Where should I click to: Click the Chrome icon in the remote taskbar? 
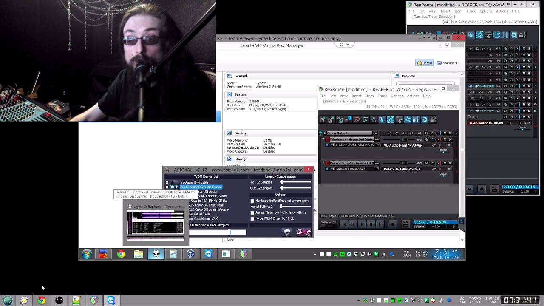pos(121,254)
